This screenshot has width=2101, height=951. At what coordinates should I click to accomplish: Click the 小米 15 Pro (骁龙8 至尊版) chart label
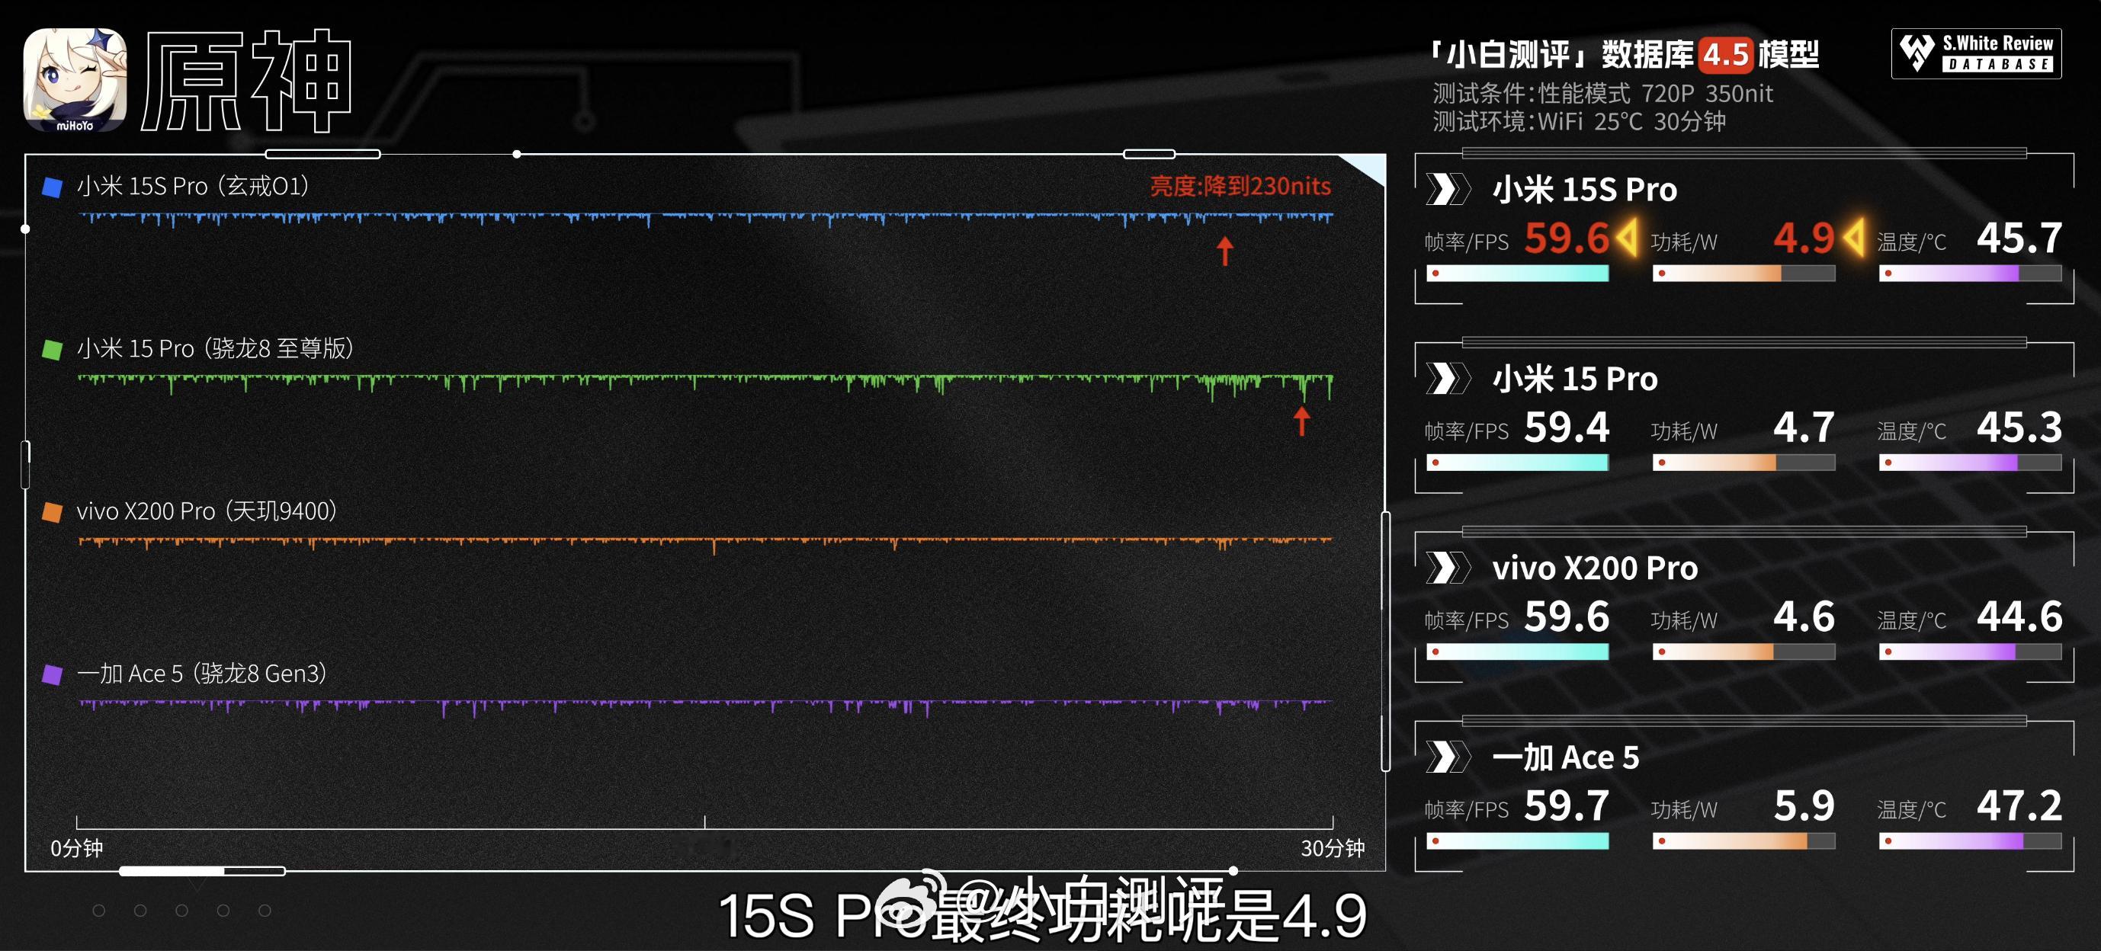(215, 349)
